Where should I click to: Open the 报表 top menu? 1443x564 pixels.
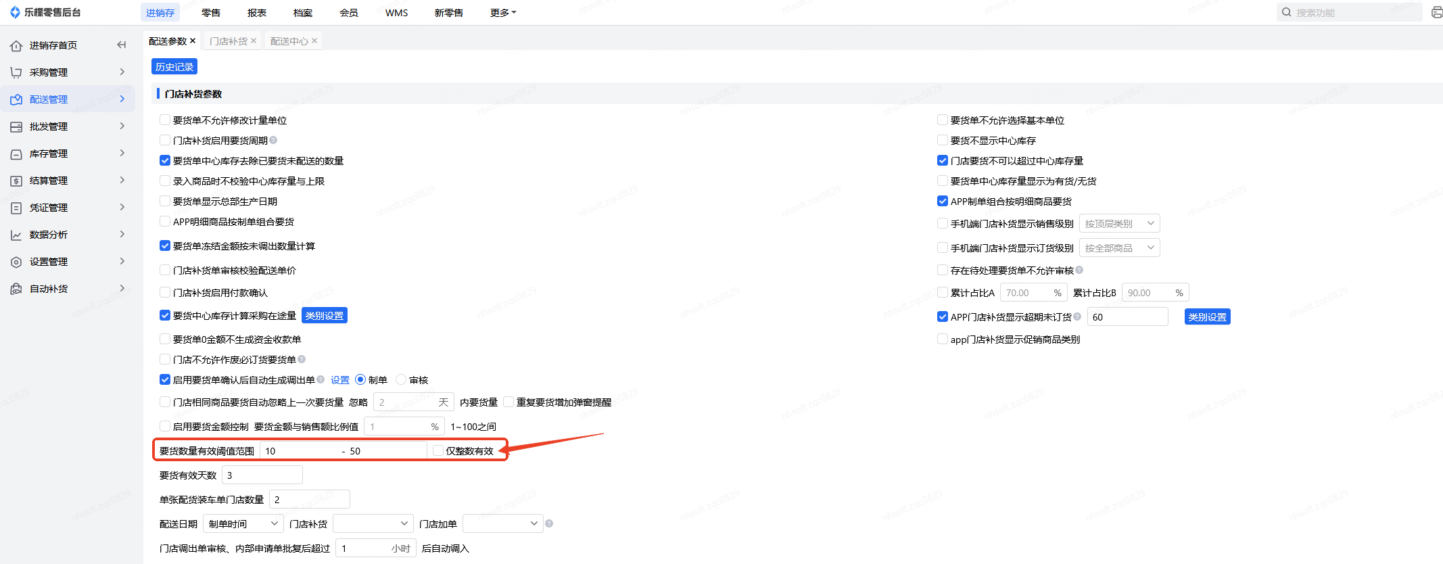[x=257, y=12]
